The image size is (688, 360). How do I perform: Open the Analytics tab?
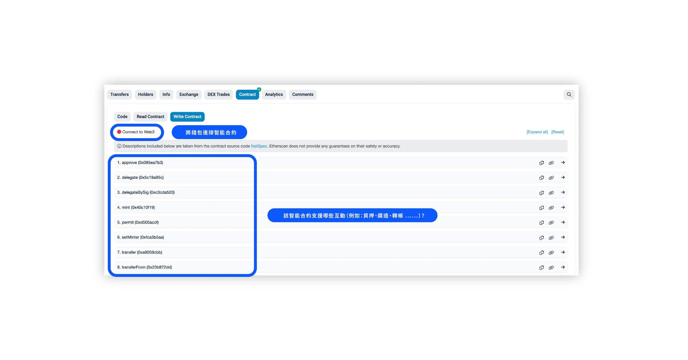(x=274, y=95)
